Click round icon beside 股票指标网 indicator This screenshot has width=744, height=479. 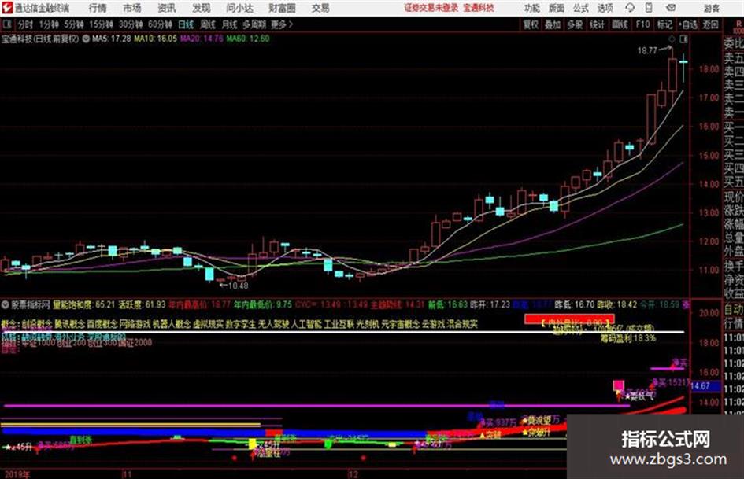tap(6, 304)
